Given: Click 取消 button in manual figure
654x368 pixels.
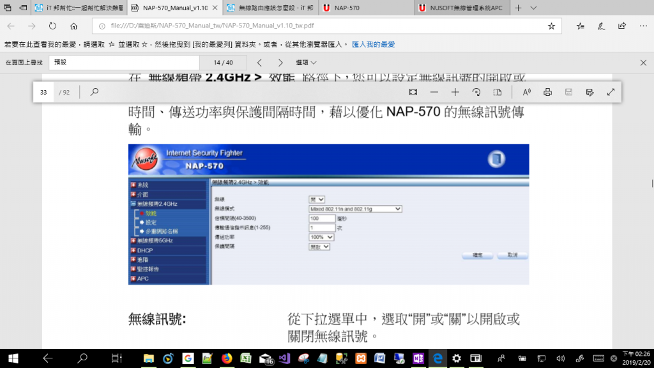Looking at the screenshot, I should [x=513, y=255].
